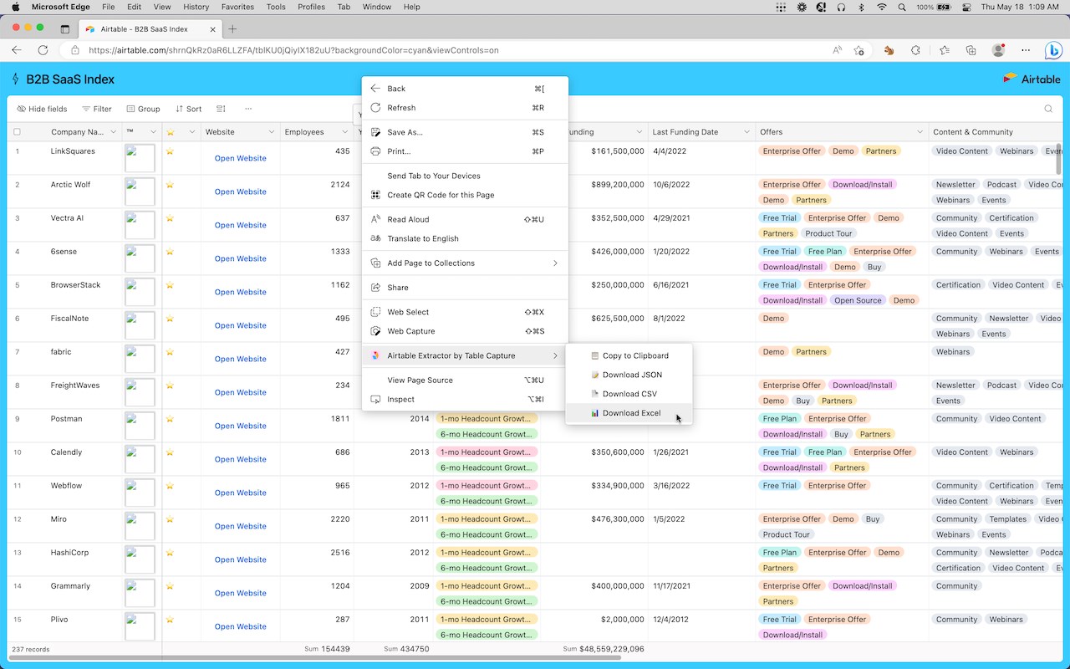Click the browser address bar URL
This screenshot has width=1070, height=669.
(x=293, y=50)
